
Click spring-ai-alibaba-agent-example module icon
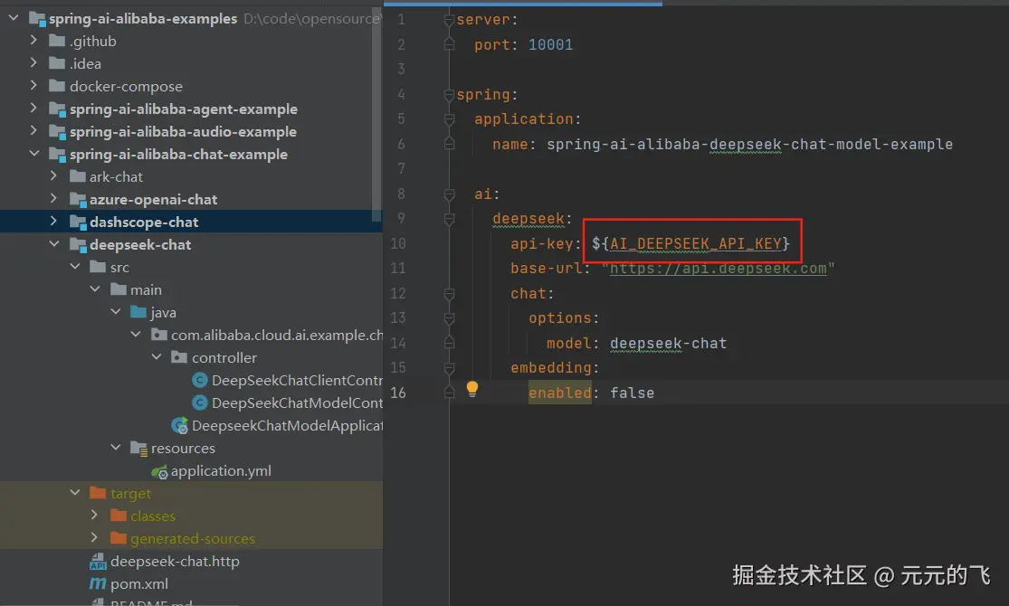click(58, 109)
